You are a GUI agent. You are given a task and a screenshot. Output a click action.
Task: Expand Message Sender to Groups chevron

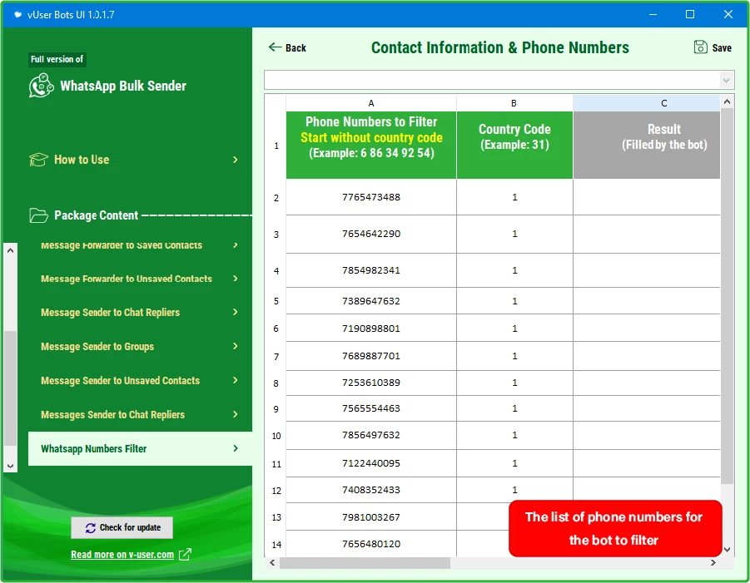[236, 346]
